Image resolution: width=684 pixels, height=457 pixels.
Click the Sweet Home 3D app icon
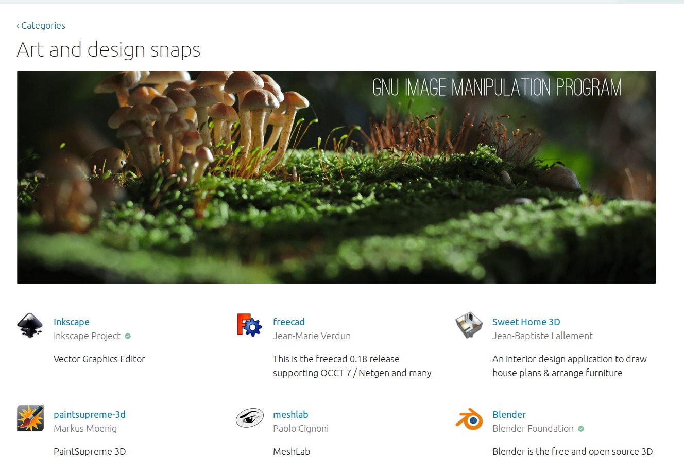coord(469,325)
